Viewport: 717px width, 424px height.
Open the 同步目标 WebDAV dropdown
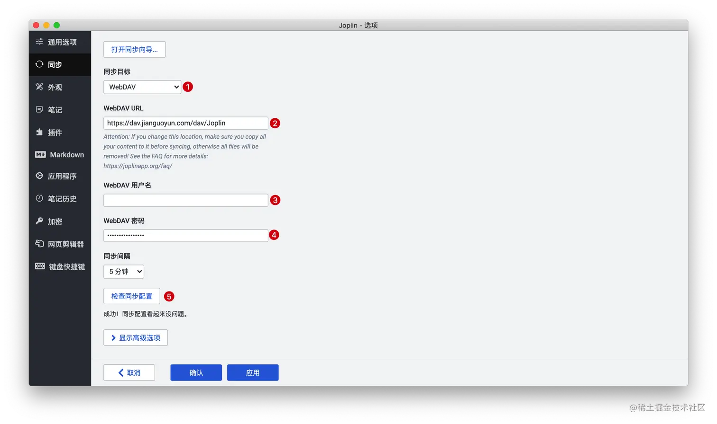tap(142, 87)
